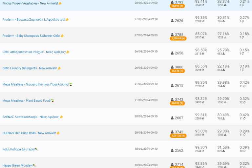This screenshot has width=252, height=168.
Task: Select the date 27/03/2024 09:10
Action: tap(146, 19)
